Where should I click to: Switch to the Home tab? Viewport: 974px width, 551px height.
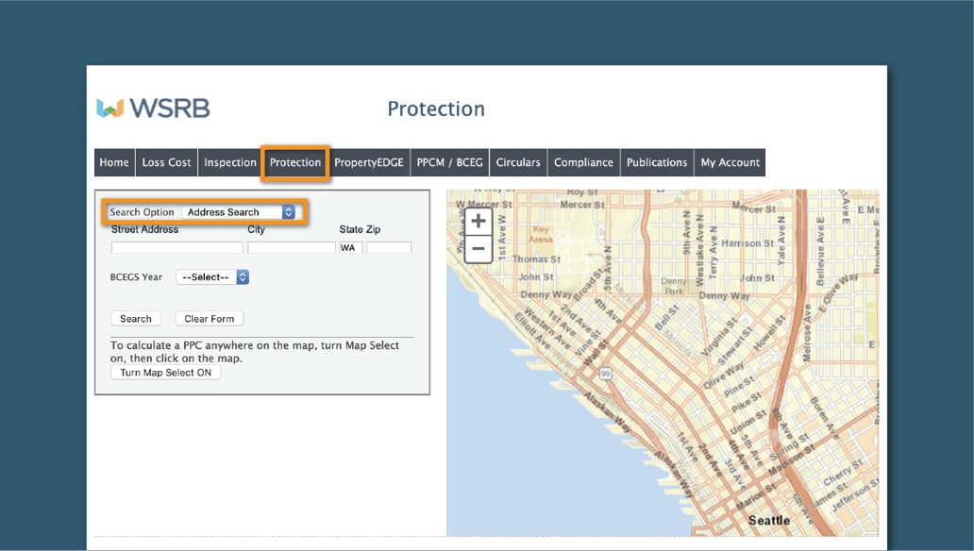click(113, 161)
